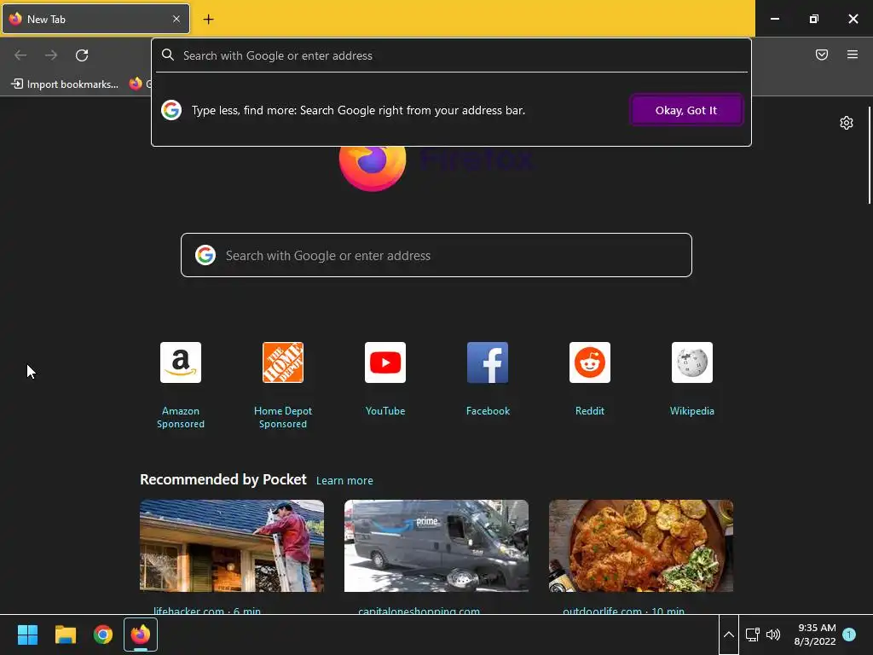Open the clock showing 9:35 AM
This screenshot has height=655, width=873.
pos(815,635)
